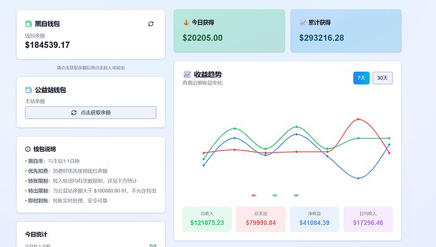Click the blue wallet icon beside 公益站钱包
436x247 pixels.
click(x=28, y=90)
